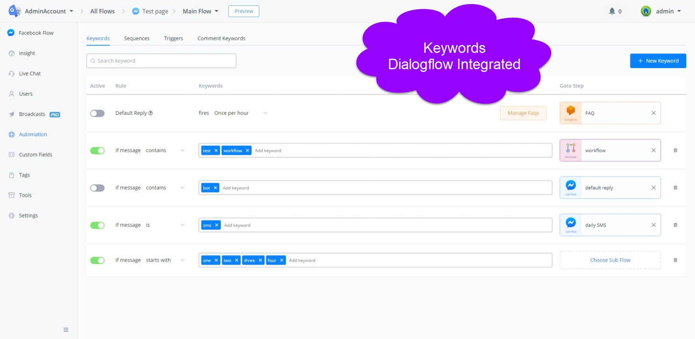Go to All Flows breadcrumb
Image resolution: width=695 pixels, height=339 pixels.
pos(103,11)
